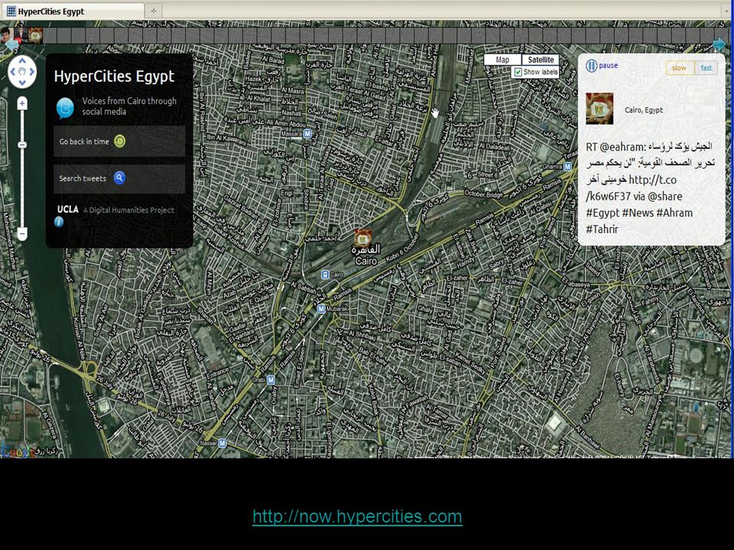Click the Cairo railway station icon
Screen dimensions: 734x550
(x=325, y=274)
